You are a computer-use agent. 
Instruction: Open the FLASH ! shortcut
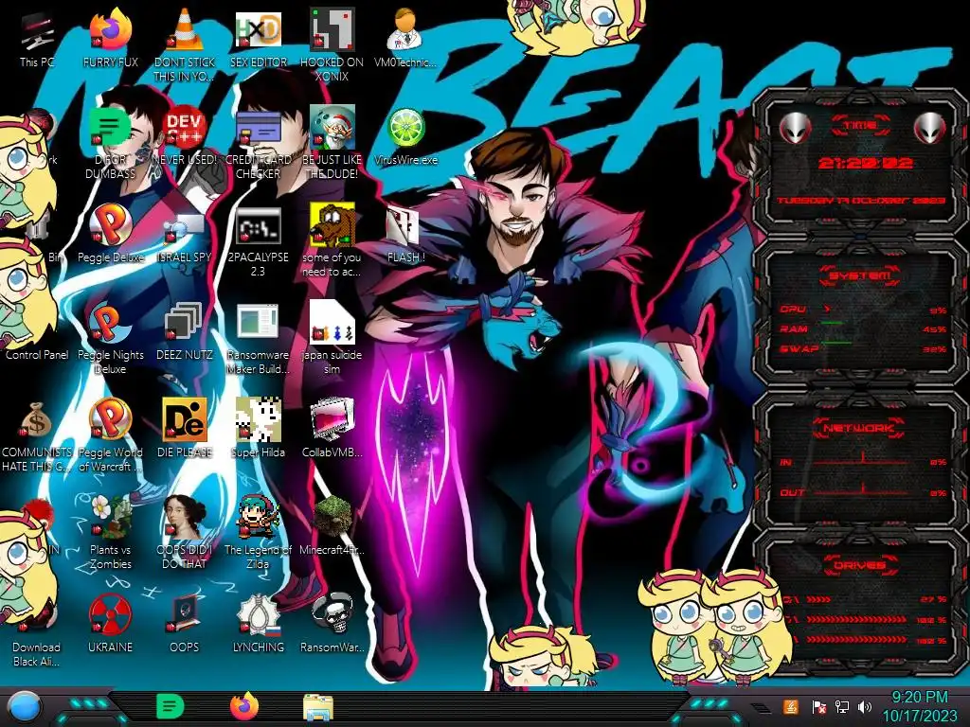(x=404, y=225)
